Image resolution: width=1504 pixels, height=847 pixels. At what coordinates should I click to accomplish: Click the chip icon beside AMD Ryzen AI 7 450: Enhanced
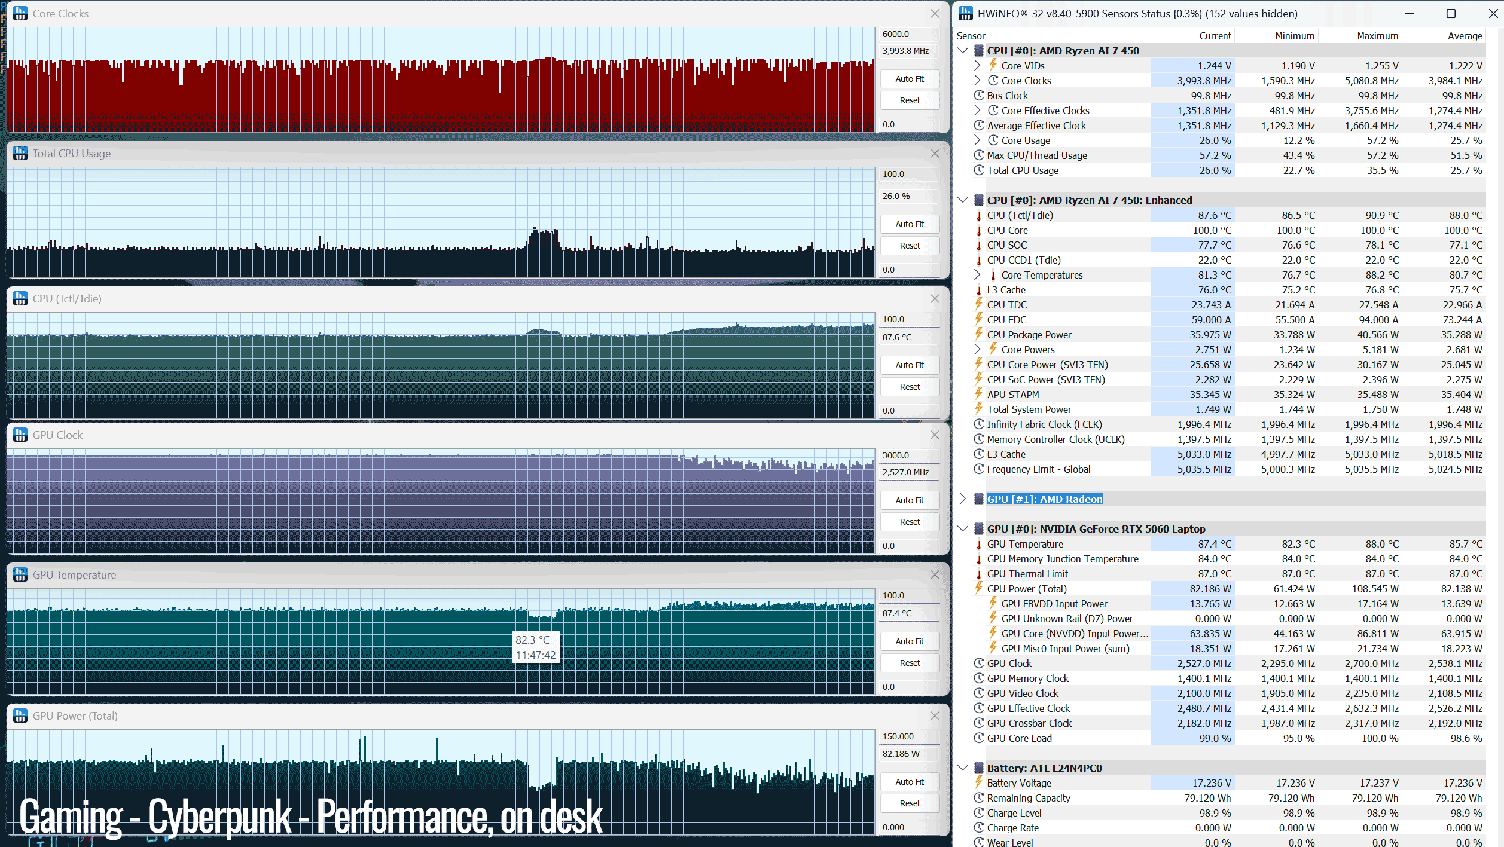(979, 200)
